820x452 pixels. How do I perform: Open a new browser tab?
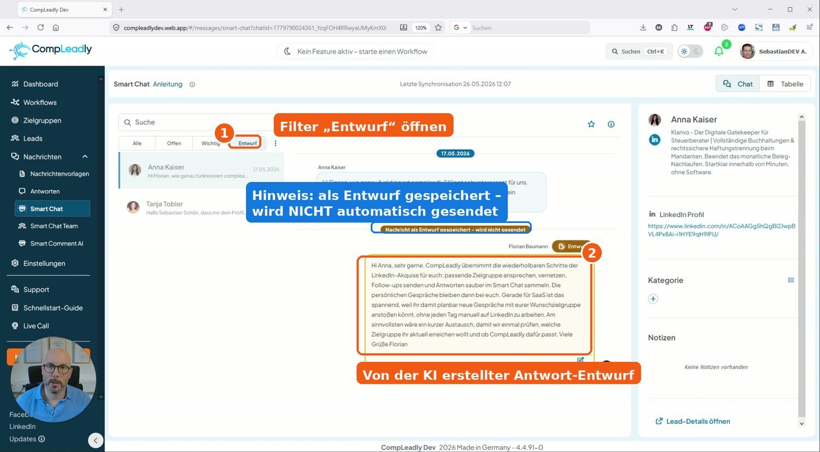(121, 9)
